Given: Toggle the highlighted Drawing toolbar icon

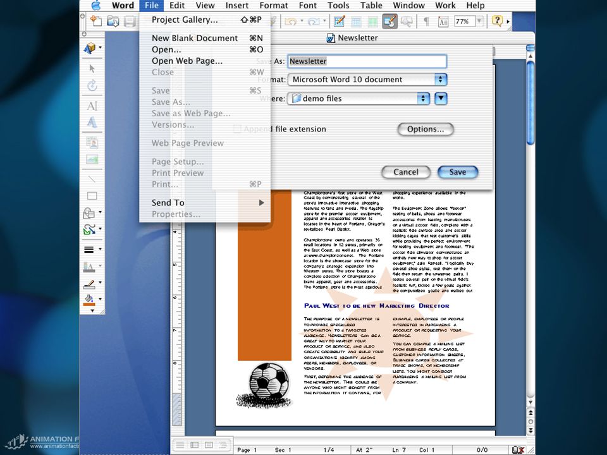Looking at the screenshot, I should click(x=390, y=21).
